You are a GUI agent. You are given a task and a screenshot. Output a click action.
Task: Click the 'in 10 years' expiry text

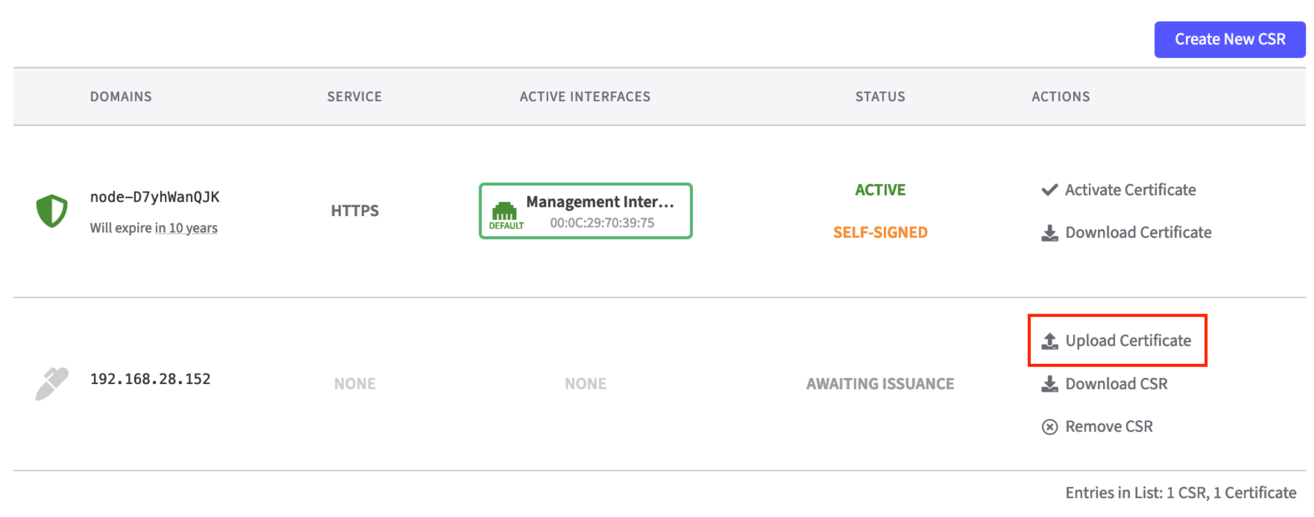(x=186, y=228)
